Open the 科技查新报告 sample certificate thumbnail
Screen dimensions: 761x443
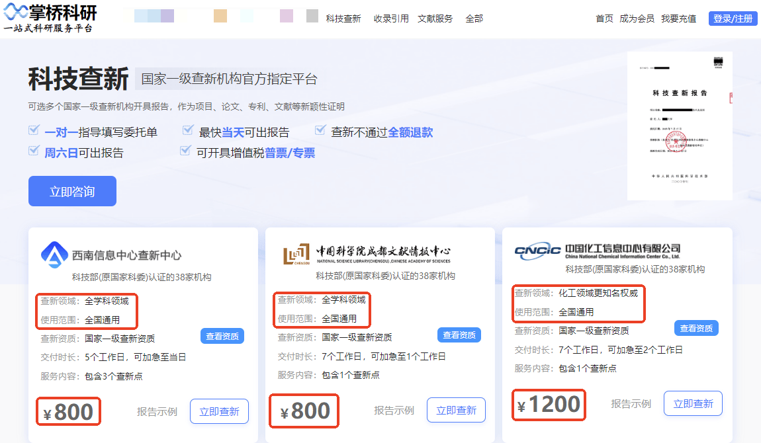[681, 124]
